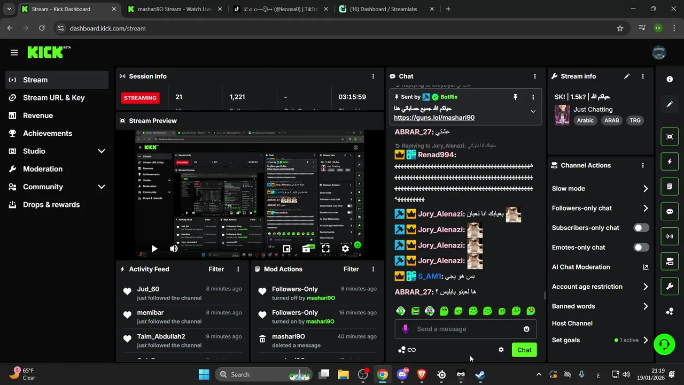The image size is (684, 385).
Task: Click Host Channel action
Action: point(572,324)
